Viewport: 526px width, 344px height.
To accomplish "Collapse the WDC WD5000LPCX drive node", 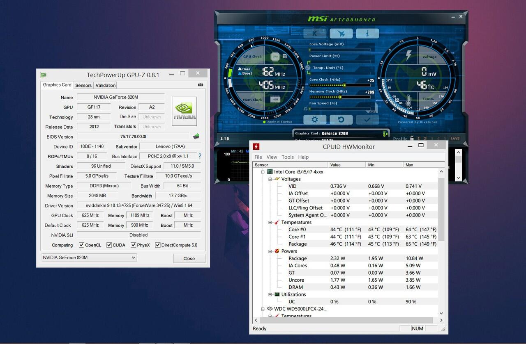I will 263,309.
